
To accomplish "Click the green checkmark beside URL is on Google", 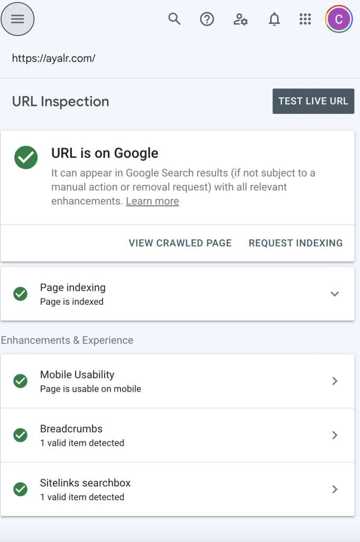I will click(x=26, y=157).
